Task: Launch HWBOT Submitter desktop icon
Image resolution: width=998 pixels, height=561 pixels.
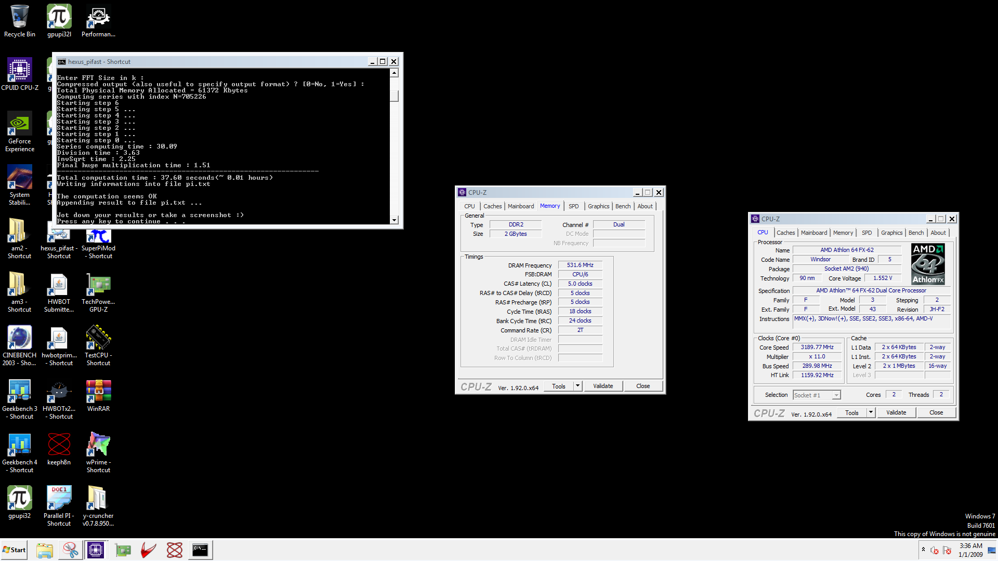Action: click(59, 292)
